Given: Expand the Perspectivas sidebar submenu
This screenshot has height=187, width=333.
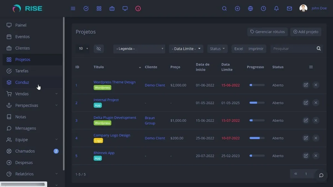Looking at the screenshot, I should tap(56, 105).
